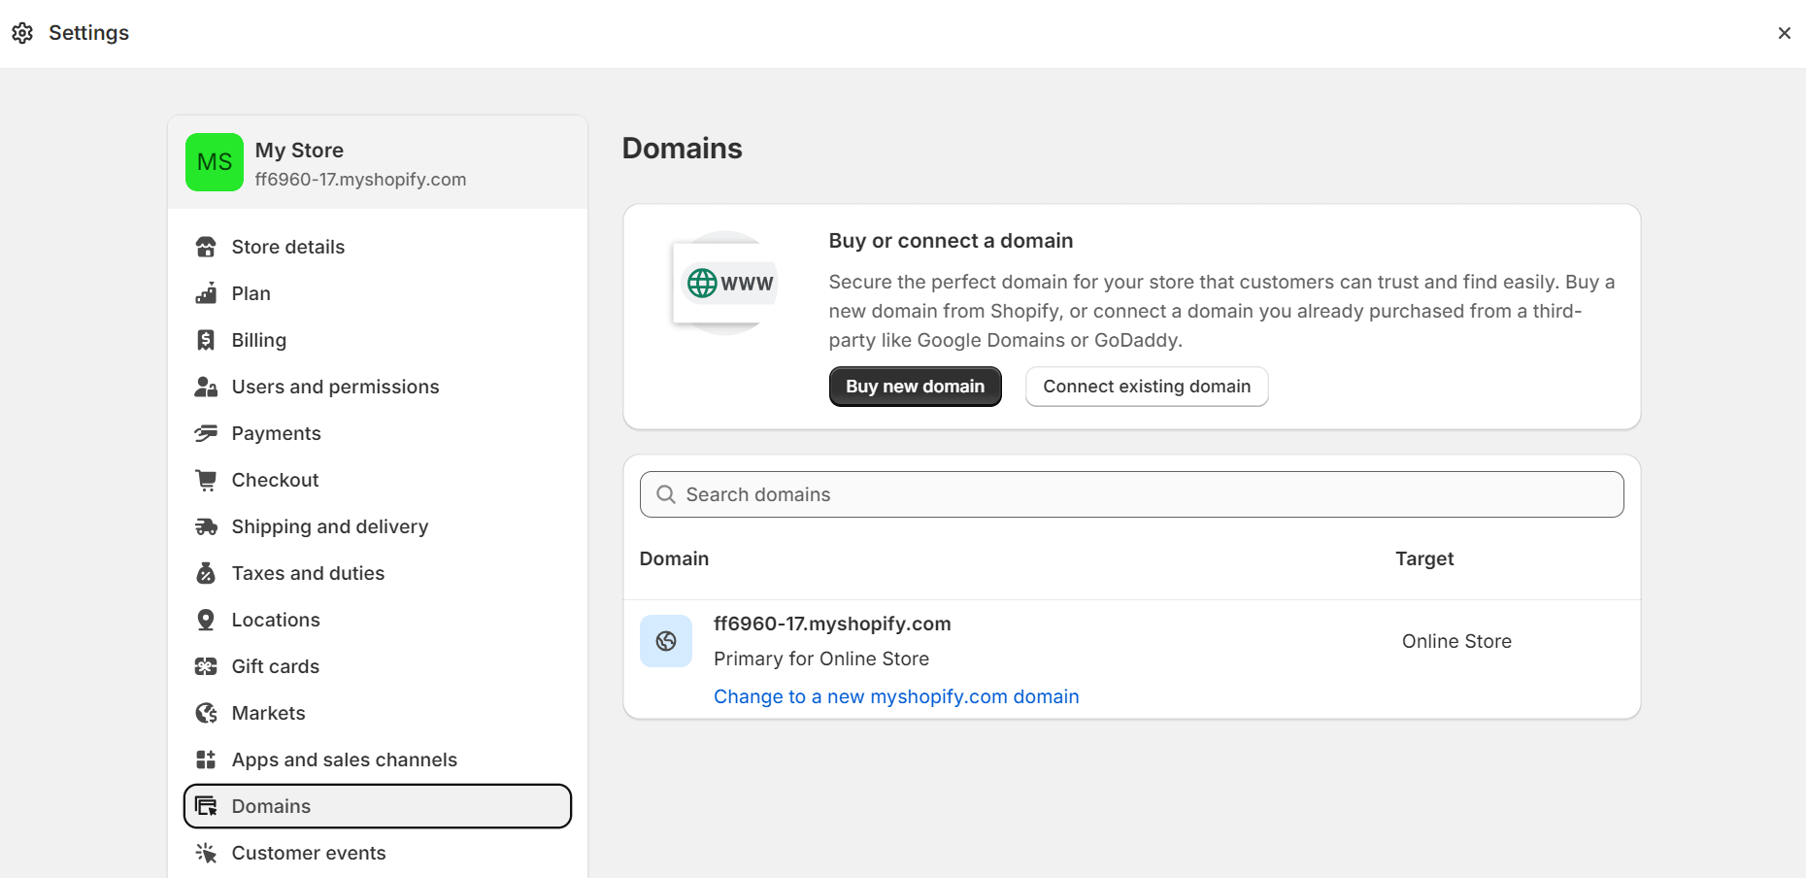Open Billing settings
This screenshot has height=878, width=1806.
[x=378, y=340]
